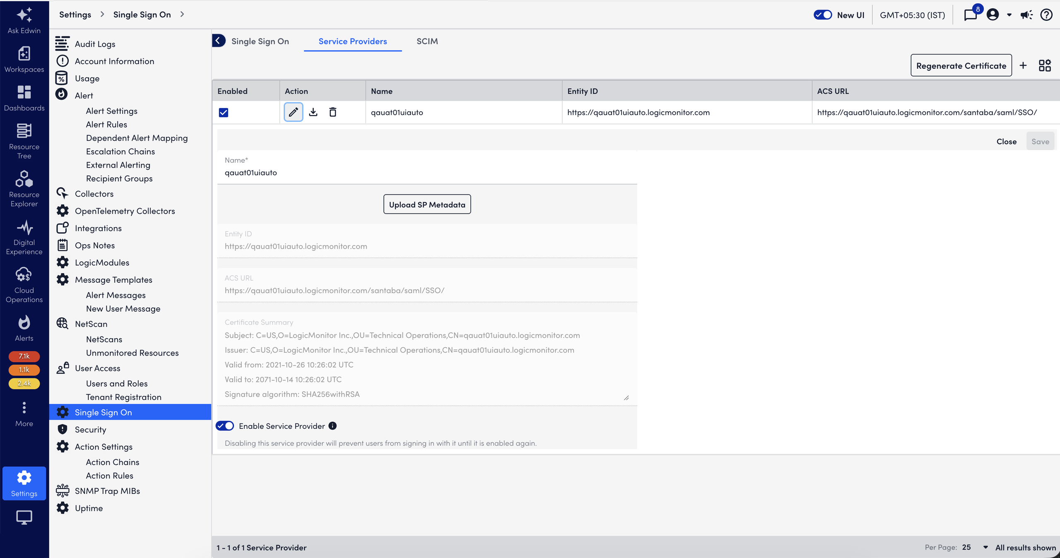This screenshot has height=558, width=1060.
Task: Switch to the SCIM tab
Action: click(x=427, y=41)
